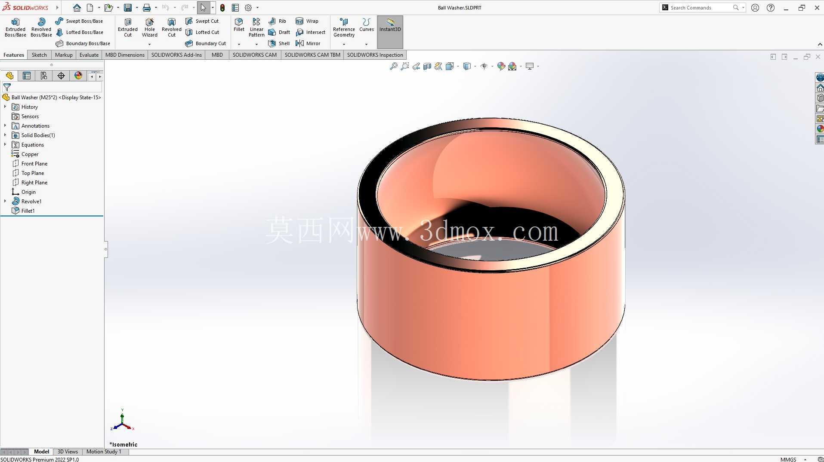The width and height of the screenshot is (824, 462).
Task: Open the Reference Geometry dropdown arrow
Action: click(344, 44)
